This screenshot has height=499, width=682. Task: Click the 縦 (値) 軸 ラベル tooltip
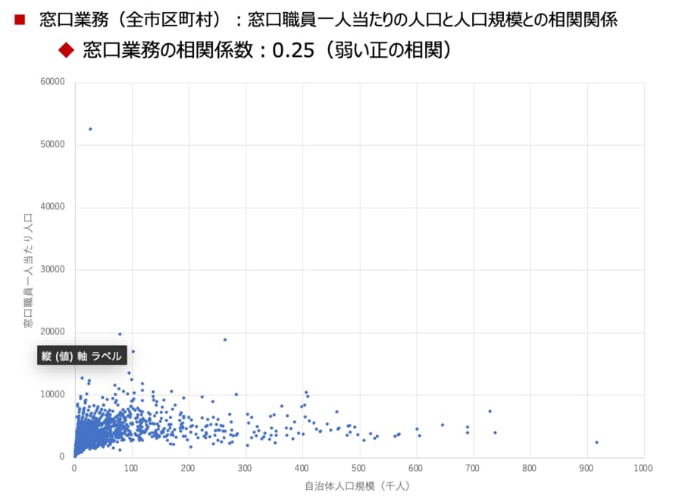81,356
